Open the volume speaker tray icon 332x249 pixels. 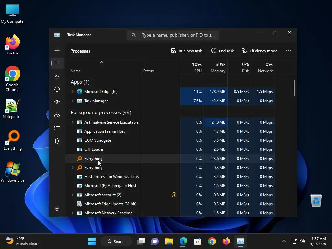(x=302, y=241)
